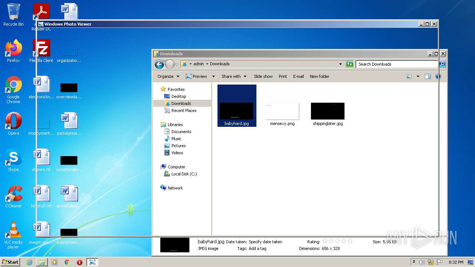This screenshot has height=267, width=475.
Task: Open Opera desktop shortcut
Action: tap(13, 124)
